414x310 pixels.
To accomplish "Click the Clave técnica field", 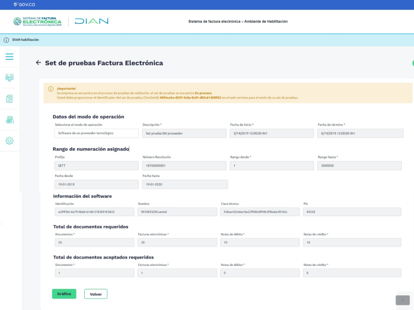I will [x=260, y=212].
